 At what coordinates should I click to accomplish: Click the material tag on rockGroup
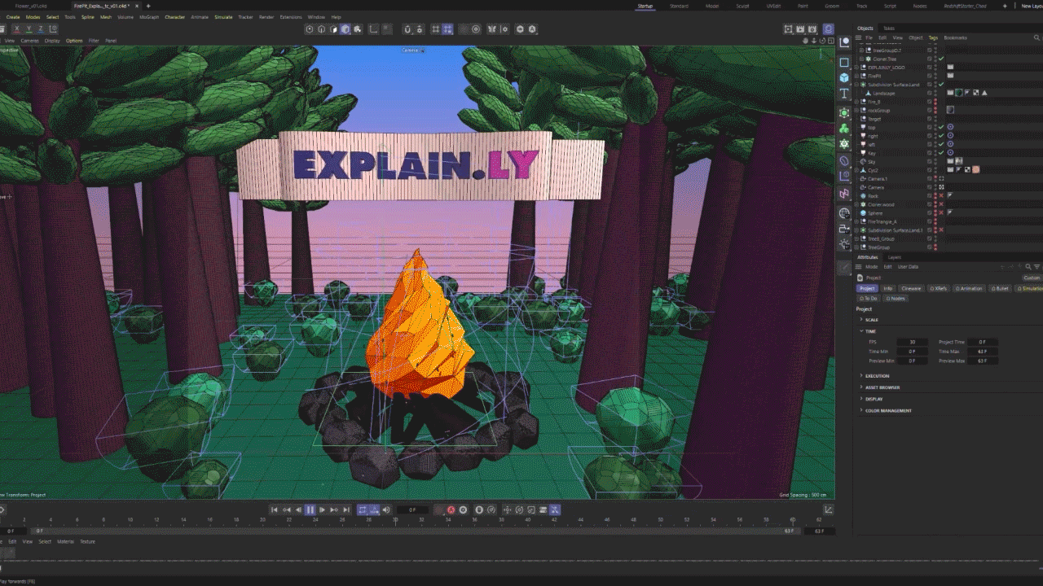click(950, 110)
